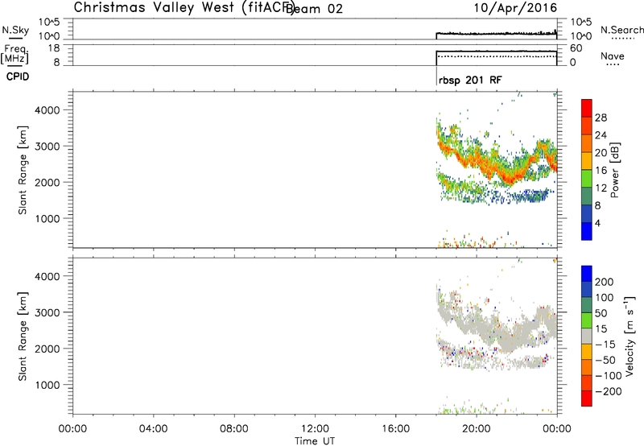Click 'Slant Range [km]' label of power panel
Screen dimensions: 644x446
pyautogui.click(x=23, y=170)
